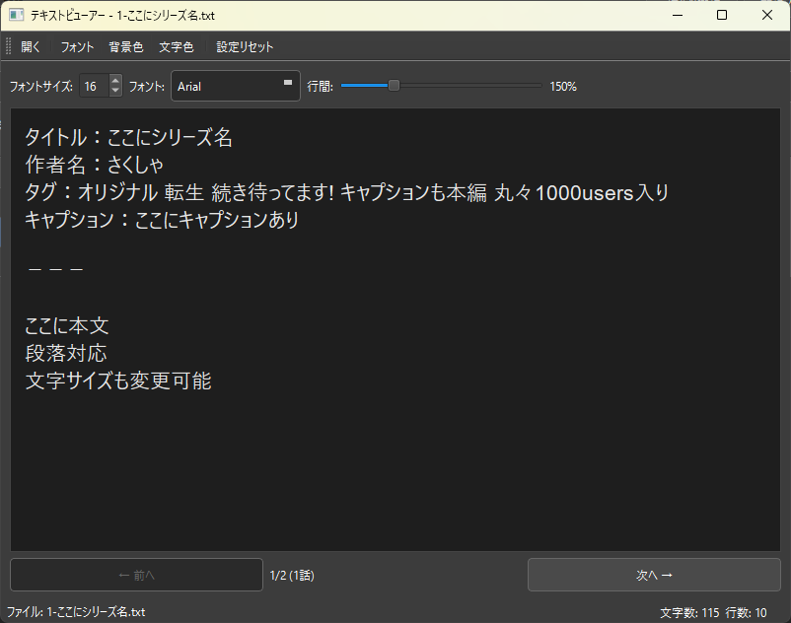This screenshot has height=623, width=791.
Task: Click the ← 前へ previous button
Action: [x=136, y=575]
